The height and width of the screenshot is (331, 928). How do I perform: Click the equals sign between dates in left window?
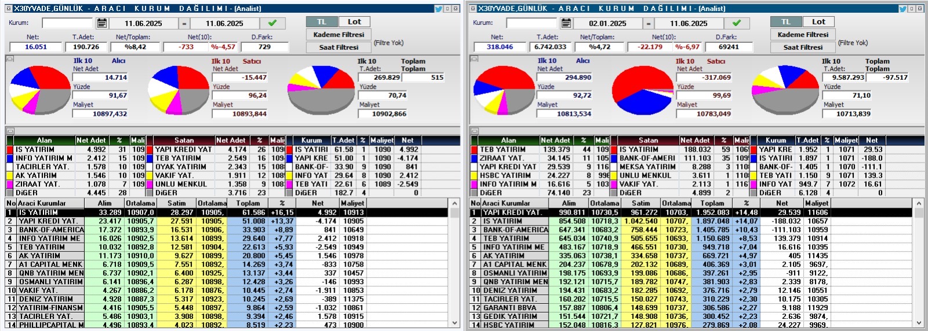pyautogui.click(x=184, y=23)
